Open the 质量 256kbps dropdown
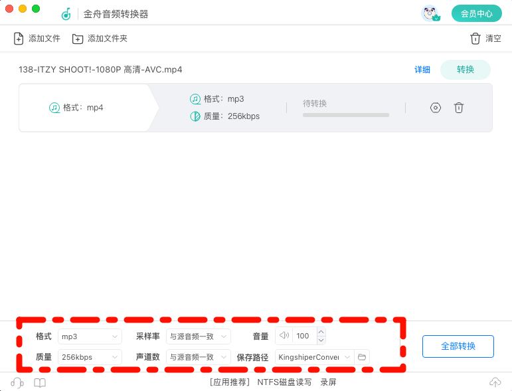The height and width of the screenshot is (391, 512). [x=90, y=357]
